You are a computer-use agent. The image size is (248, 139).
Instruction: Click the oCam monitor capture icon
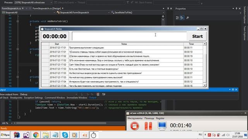point(162,126)
